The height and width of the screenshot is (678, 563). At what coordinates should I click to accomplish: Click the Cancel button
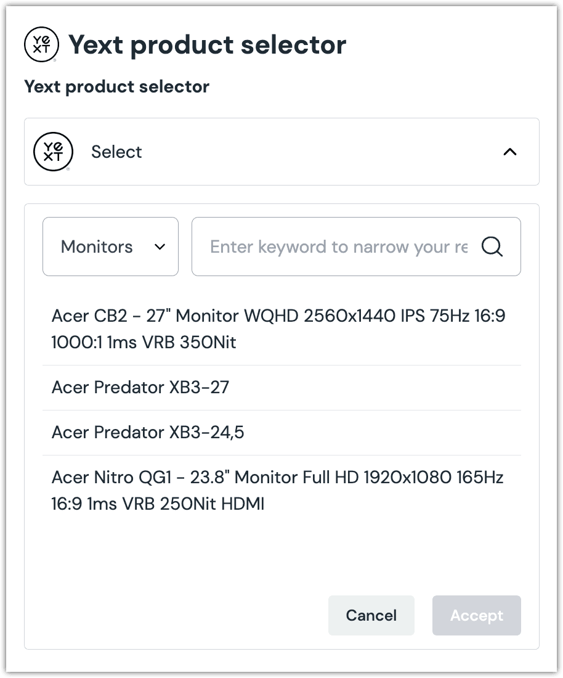click(x=371, y=615)
